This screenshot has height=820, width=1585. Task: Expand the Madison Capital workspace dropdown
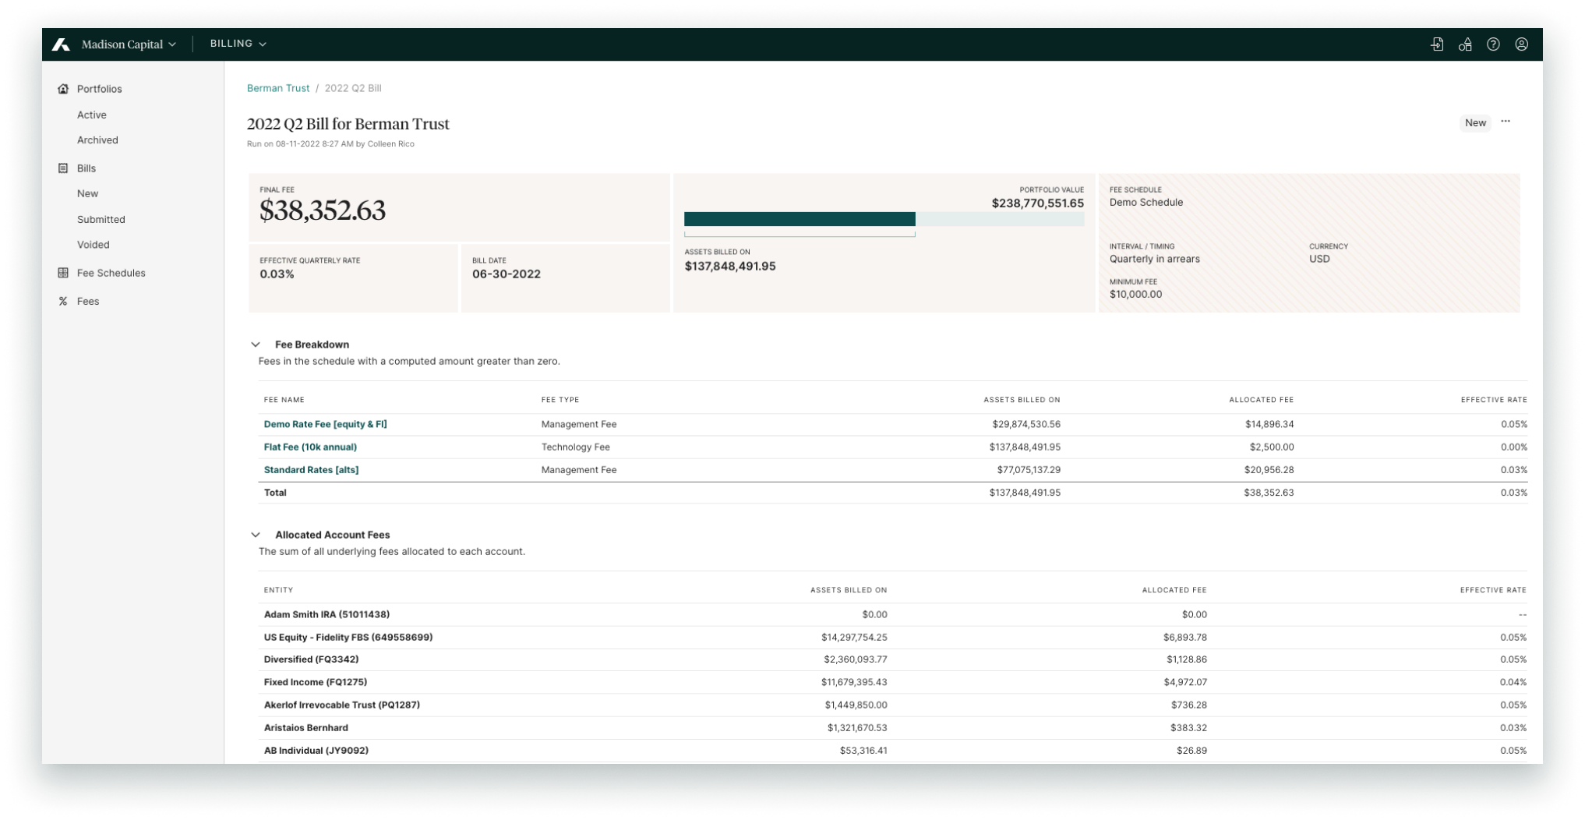coord(172,44)
